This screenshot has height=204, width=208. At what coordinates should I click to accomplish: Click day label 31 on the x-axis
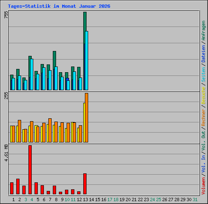[x=195, y=200]
